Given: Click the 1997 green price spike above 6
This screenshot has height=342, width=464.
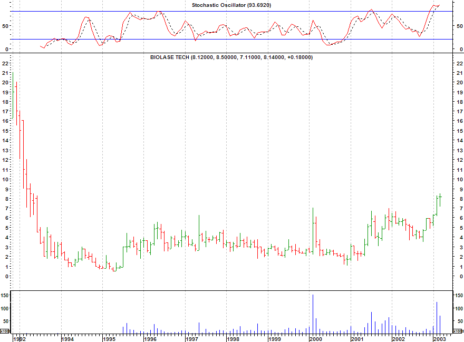Looking at the screenshot, I should point(199,233).
